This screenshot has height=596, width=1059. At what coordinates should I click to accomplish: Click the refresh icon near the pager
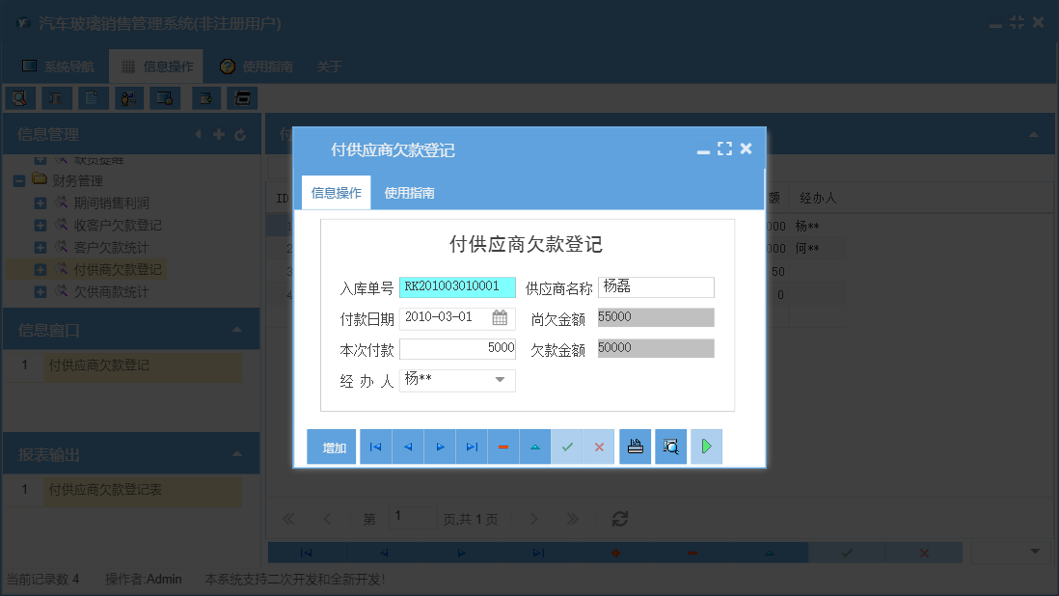tap(619, 519)
